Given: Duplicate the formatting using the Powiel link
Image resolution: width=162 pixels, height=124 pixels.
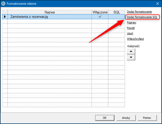Looking at the screenshot, I should point(131,28).
